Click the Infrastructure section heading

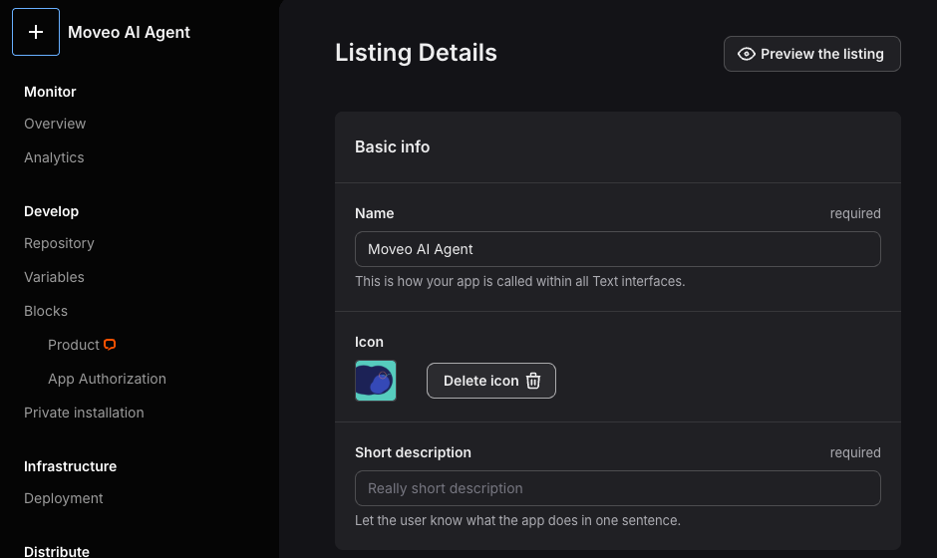(x=71, y=466)
